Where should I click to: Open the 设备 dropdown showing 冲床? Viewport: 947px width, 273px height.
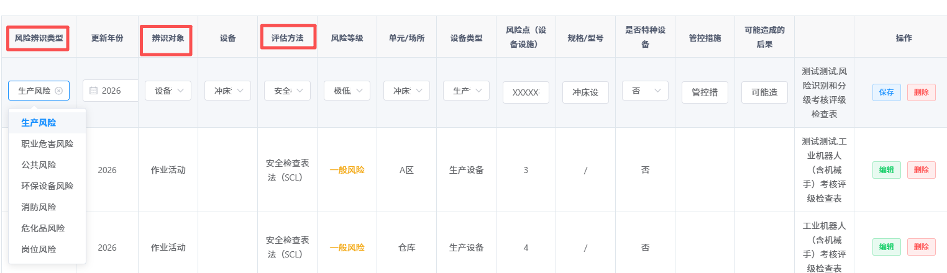[x=227, y=91]
